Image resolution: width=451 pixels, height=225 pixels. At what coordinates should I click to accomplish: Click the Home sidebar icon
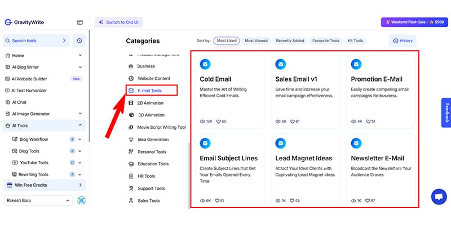[x=8, y=56]
